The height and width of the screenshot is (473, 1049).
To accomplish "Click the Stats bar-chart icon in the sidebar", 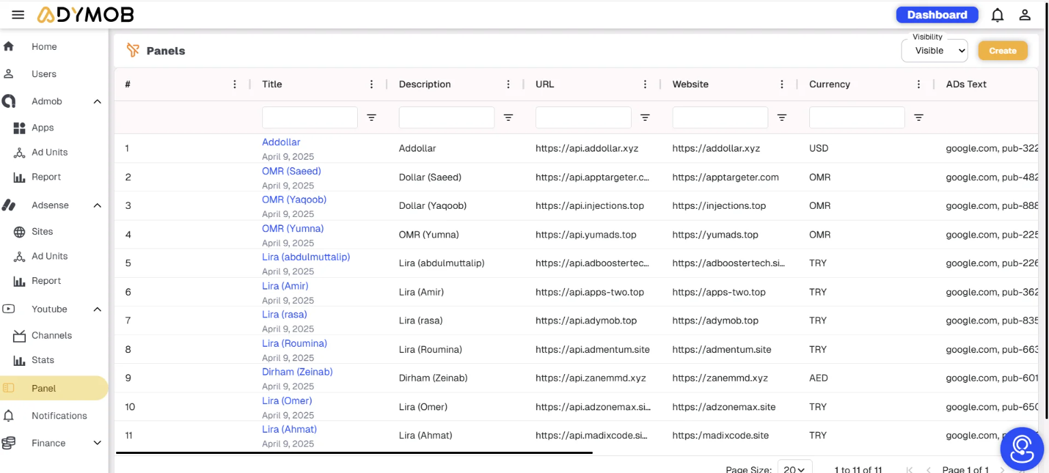I will (x=19, y=360).
